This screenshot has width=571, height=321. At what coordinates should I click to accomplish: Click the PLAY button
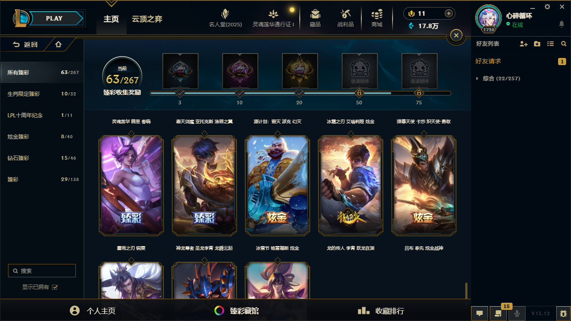pyautogui.click(x=54, y=18)
